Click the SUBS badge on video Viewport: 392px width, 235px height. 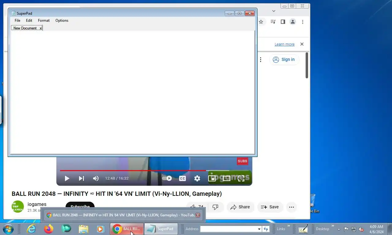click(243, 161)
